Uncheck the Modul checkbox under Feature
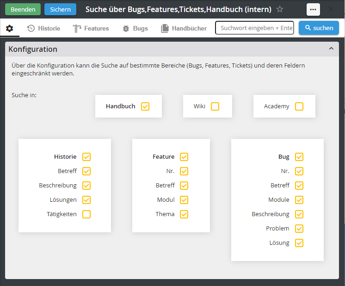 (184, 200)
